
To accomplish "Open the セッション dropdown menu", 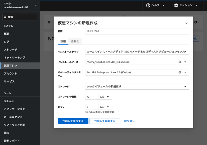I will pos(186,6).
